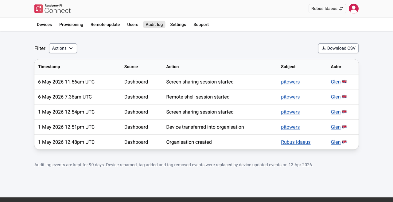The height and width of the screenshot is (202, 393).
Task: Open the Rubus Idaeus subject link
Action: [x=296, y=142]
